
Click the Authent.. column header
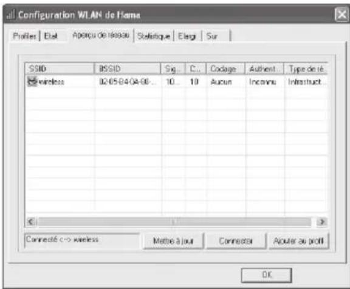coord(264,69)
